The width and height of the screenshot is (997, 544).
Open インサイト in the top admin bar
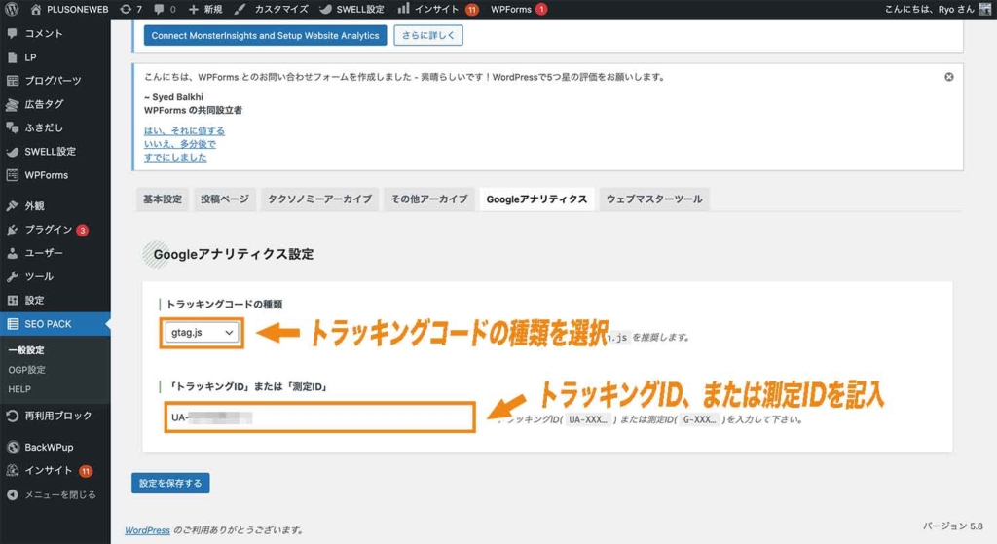coord(437,9)
